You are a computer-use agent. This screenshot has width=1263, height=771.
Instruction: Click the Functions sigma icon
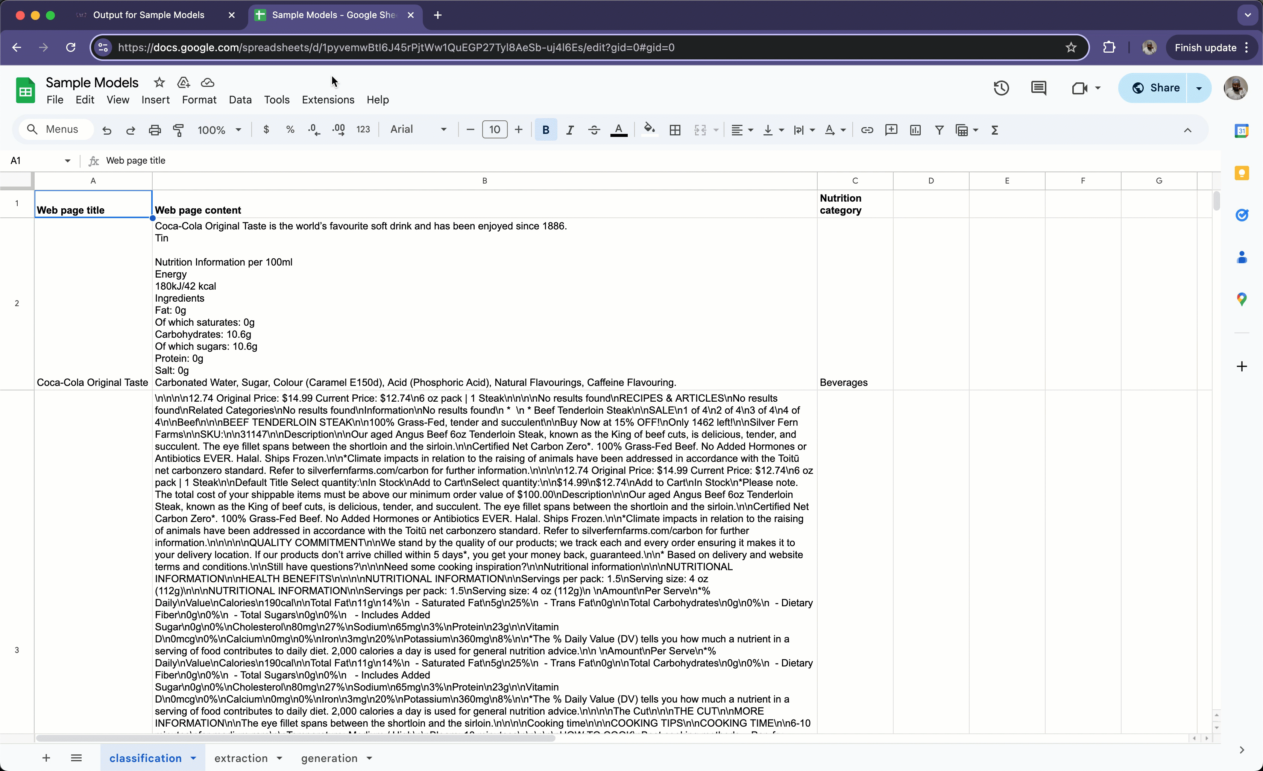pyautogui.click(x=995, y=130)
